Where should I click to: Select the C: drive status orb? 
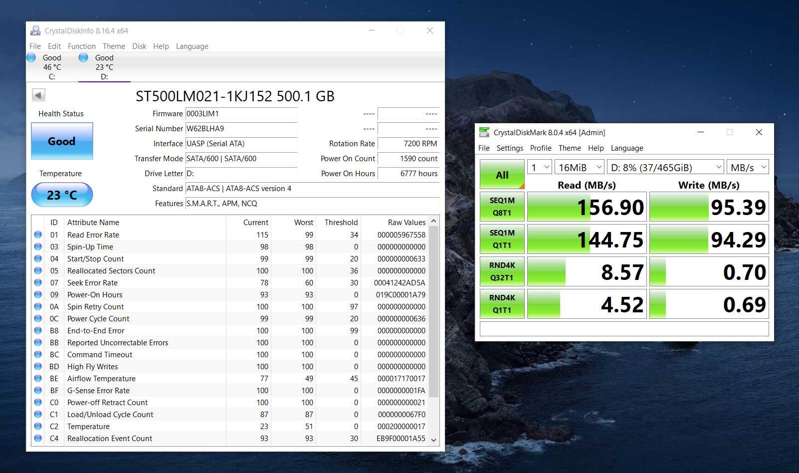[x=31, y=57]
